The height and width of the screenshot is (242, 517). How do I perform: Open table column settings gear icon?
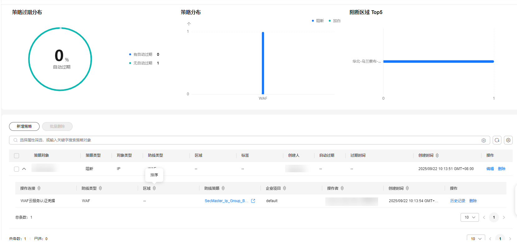click(508, 140)
